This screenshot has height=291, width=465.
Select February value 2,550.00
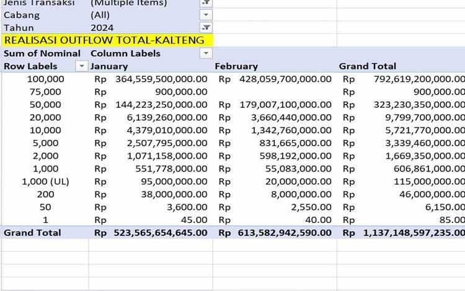click(x=311, y=207)
